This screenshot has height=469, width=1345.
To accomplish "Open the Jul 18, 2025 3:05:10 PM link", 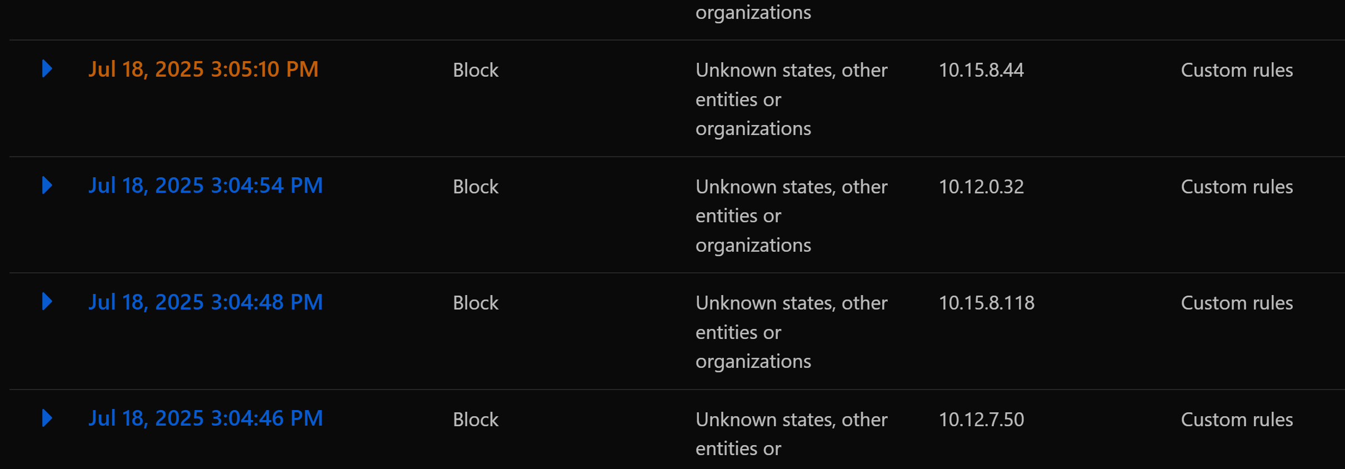I will [x=203, y=69].
